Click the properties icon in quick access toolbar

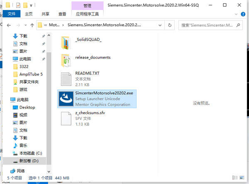pos(18,6)
